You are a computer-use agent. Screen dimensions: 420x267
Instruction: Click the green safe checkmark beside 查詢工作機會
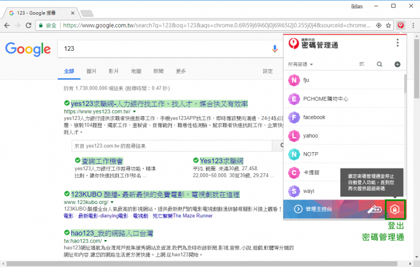click(x=78, y=160)
